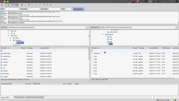Select the 1.jpg file in remote list
This screenshot has height=101, width=179.
(x=135, y=56)
